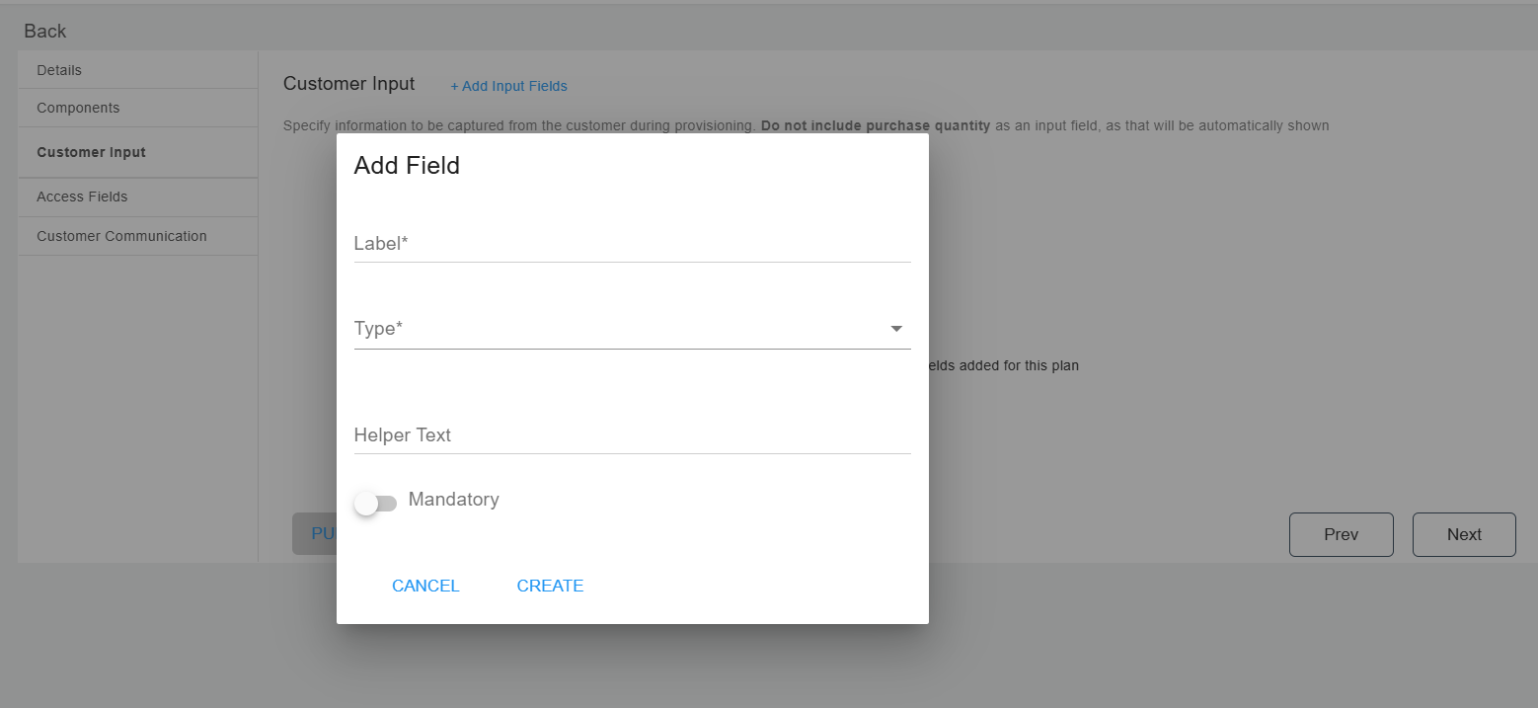
Task: Click the Add Input Fields link
Action: point(508,86)
